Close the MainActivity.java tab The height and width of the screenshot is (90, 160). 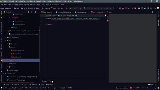click(x=89, y=12)
